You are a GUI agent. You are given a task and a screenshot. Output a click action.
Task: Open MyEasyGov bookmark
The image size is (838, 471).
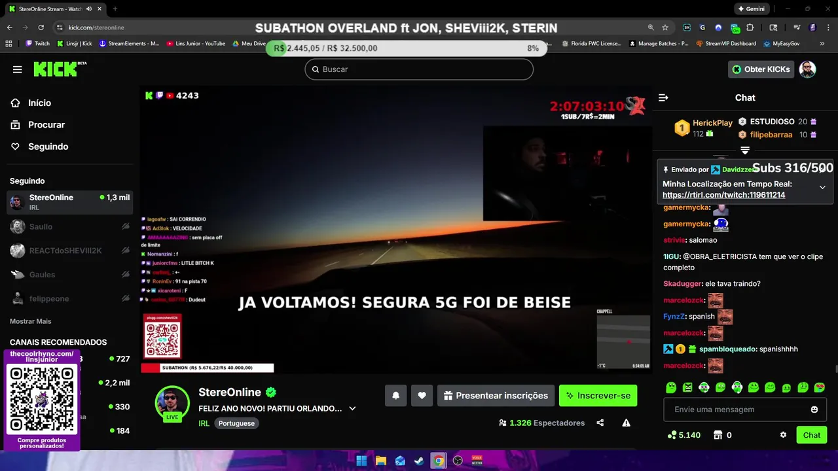(782, 44)
